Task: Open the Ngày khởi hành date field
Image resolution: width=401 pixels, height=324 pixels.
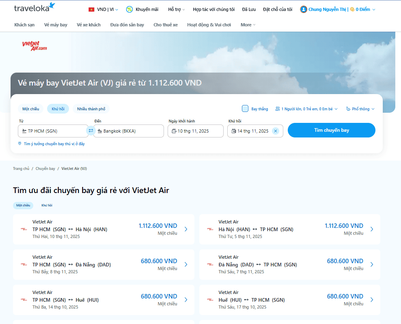Action: (x=196, y=131)
